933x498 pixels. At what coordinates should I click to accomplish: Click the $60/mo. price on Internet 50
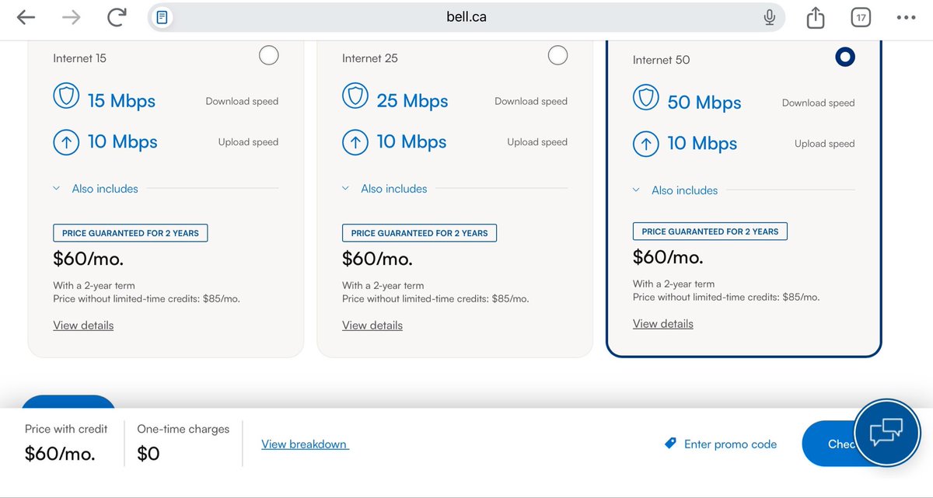click(668, 257)
